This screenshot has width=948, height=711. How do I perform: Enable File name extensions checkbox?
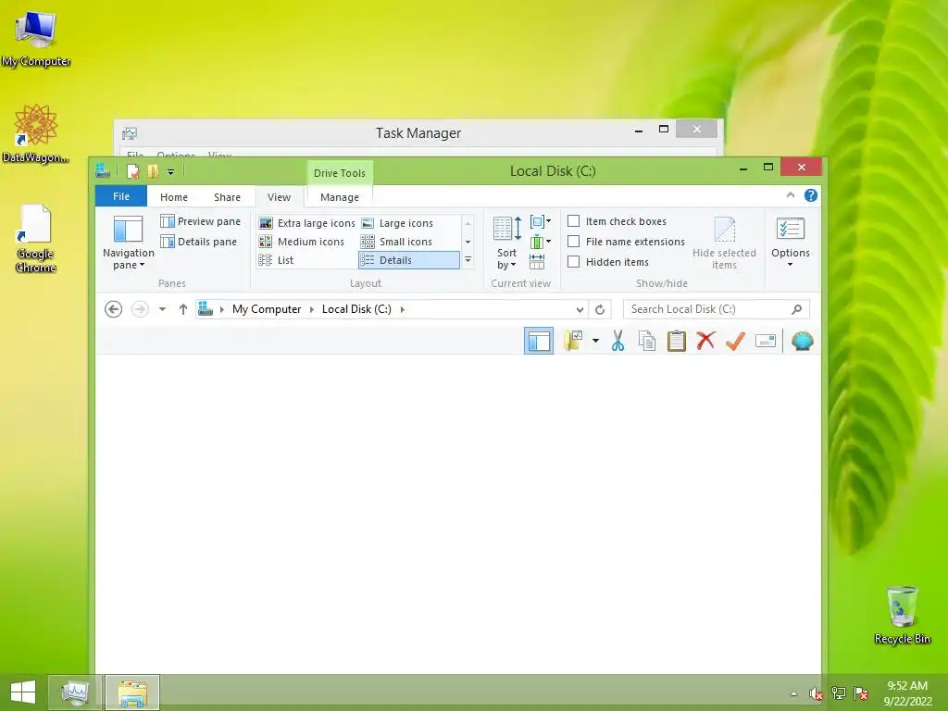pos(574,242)
